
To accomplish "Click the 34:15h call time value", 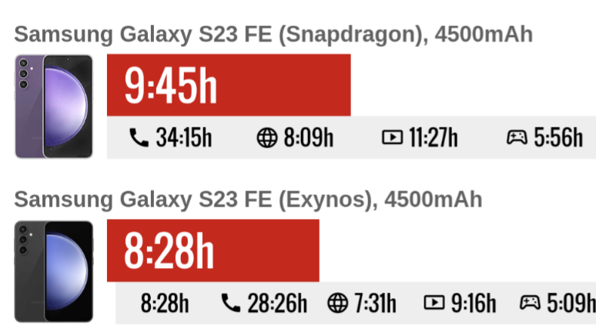I will 183,138.
